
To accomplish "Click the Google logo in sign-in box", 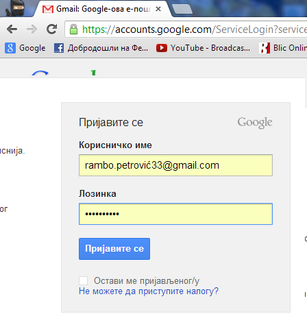I will coord(255,123).
